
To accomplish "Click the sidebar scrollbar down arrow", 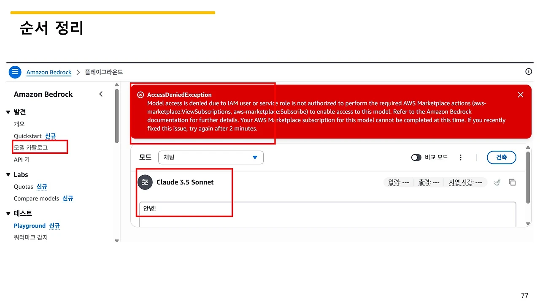I will point(117,240).
